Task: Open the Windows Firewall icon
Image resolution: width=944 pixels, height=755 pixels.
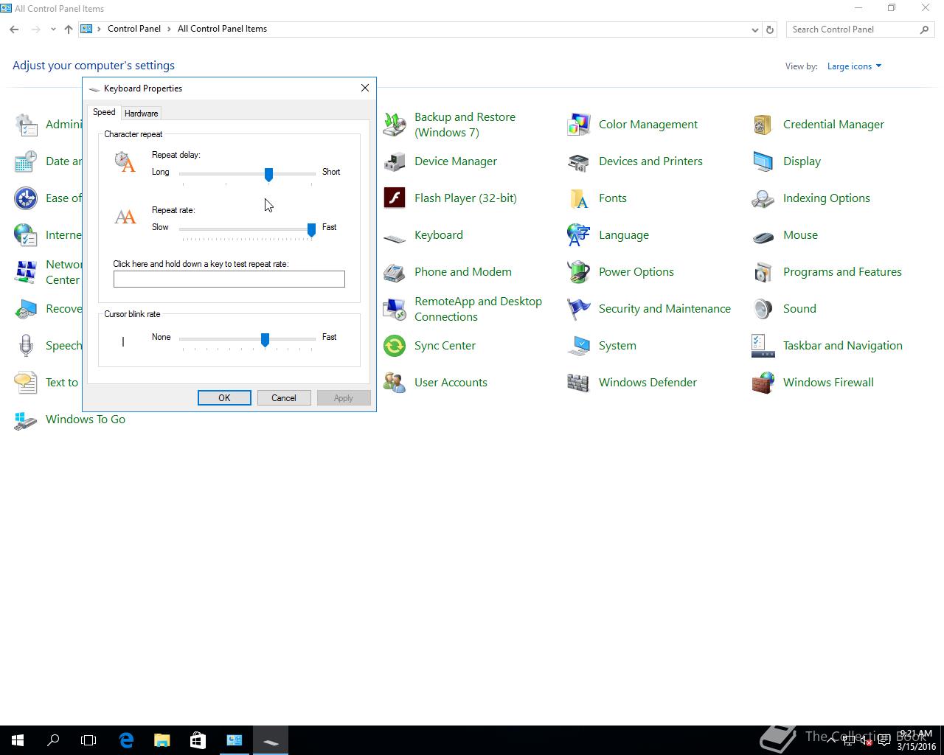Action: (x=763, y=383)
